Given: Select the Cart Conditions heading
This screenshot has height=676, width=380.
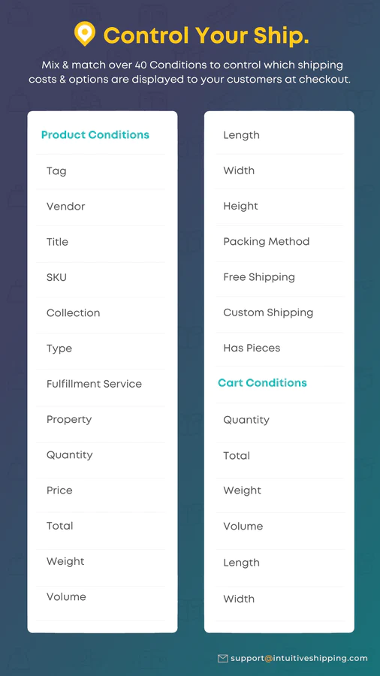Looking at the screenshot, I should [x=262, y=383].
